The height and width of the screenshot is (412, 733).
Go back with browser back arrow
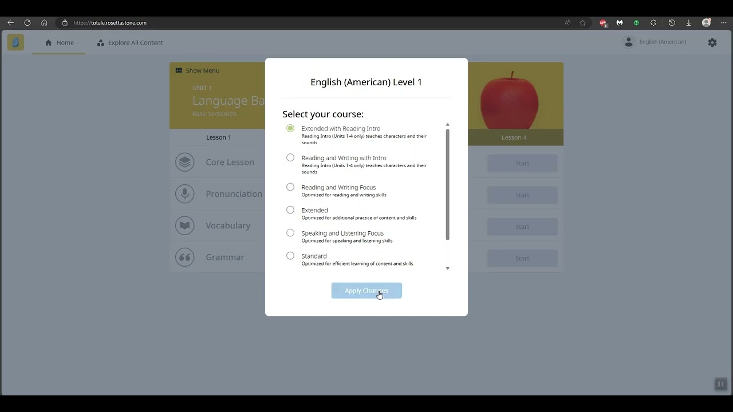(x=10, y=23)
